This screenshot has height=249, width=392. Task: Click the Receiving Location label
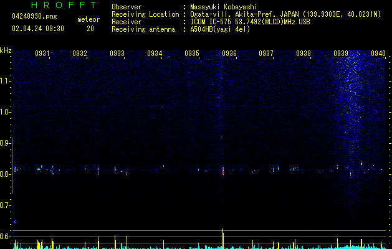click(145, 14)
